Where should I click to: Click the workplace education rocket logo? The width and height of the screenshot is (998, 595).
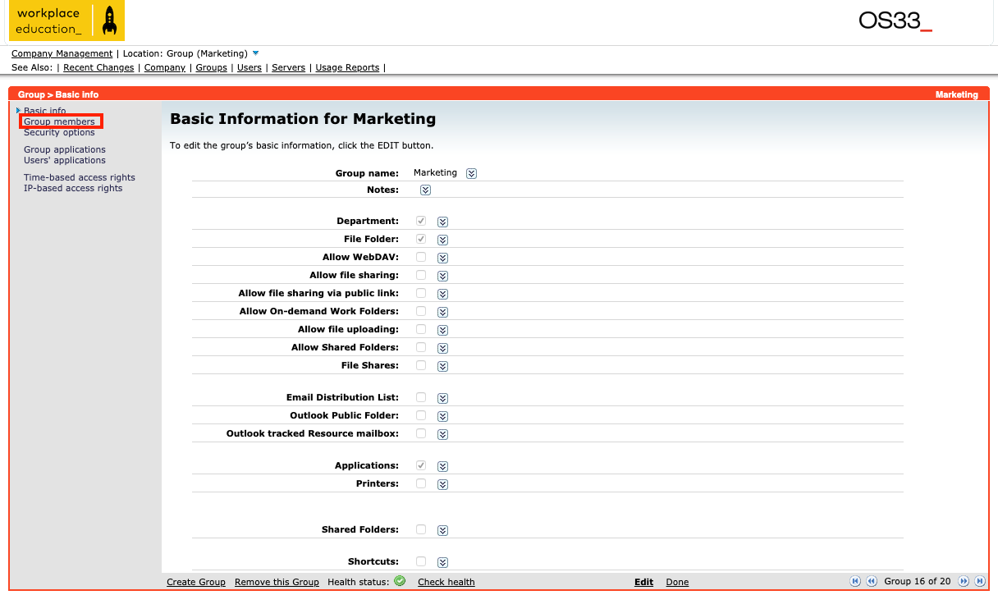(x=67, y=21)
